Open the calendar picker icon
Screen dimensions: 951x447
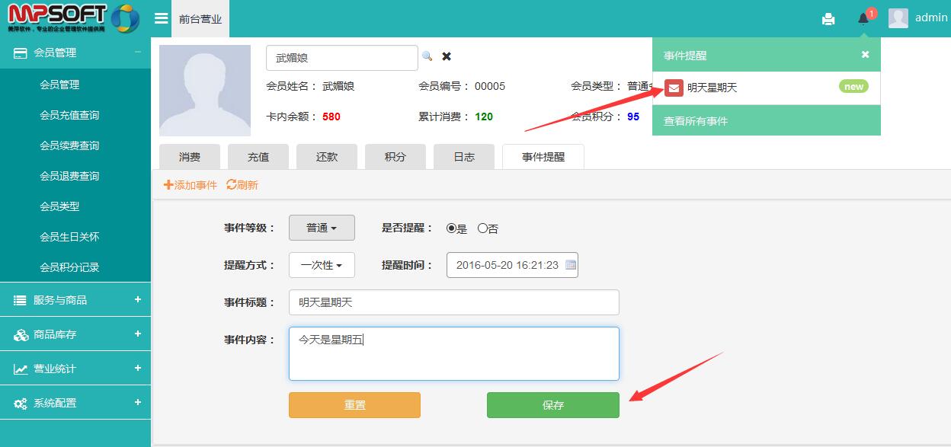pyautogui.click(x=571, y=265)
